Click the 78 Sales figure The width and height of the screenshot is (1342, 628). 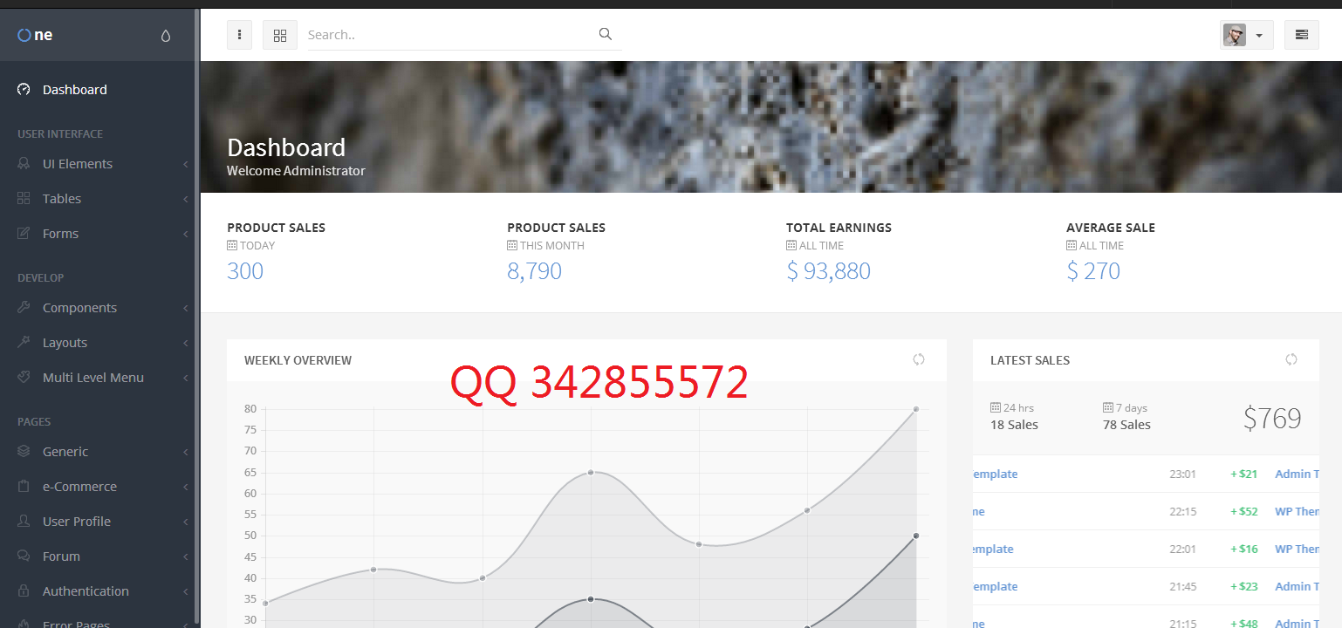1126,425
